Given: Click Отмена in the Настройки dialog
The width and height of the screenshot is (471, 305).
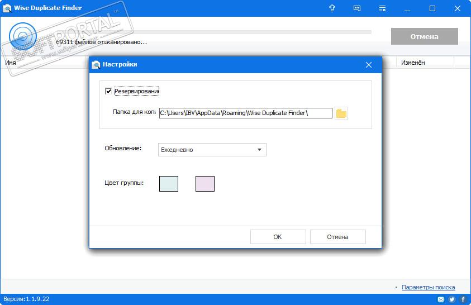Looking at the screenshot, I should click(x=338, y=237).
